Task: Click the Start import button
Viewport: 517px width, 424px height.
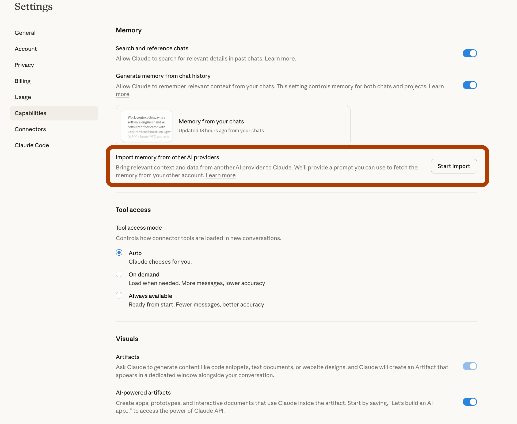Action: pyautogui.click(x=454, y=166)
